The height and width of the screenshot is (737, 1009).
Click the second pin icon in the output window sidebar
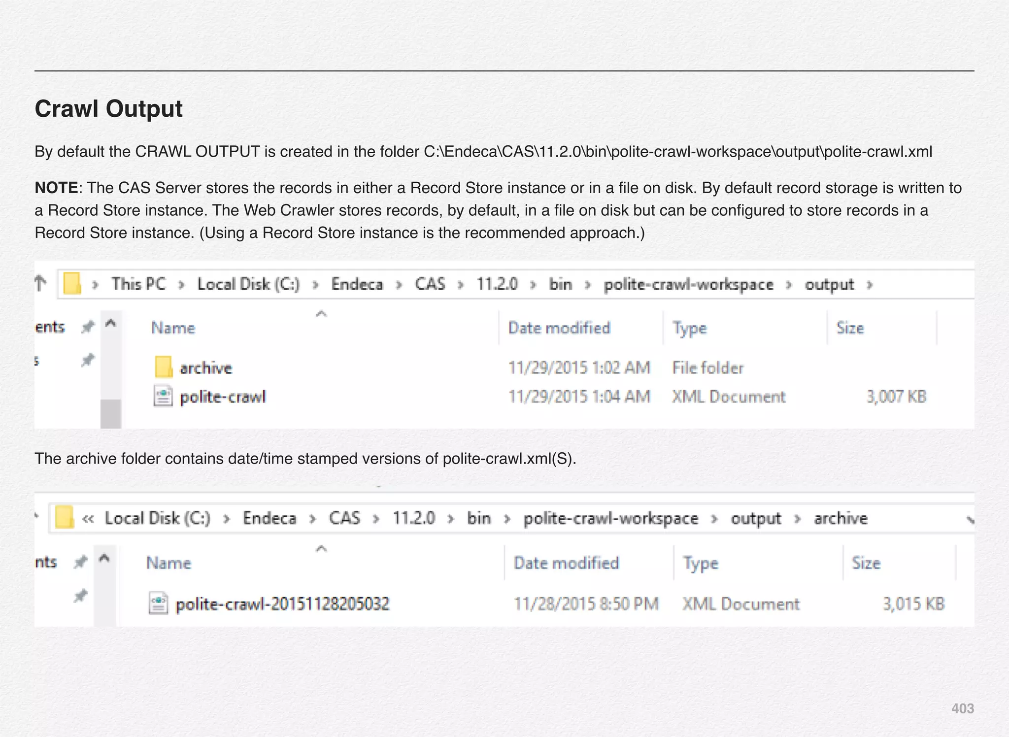[88, 360]
